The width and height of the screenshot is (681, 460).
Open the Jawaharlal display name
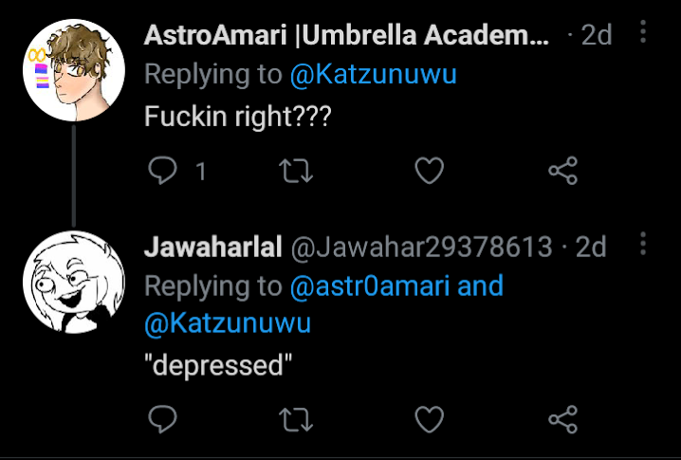pos(212,247)
